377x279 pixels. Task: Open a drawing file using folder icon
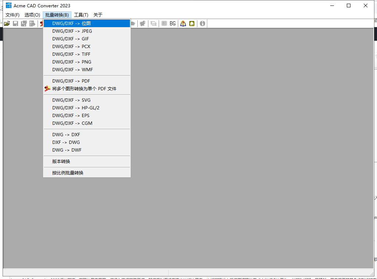coord(7,23)
